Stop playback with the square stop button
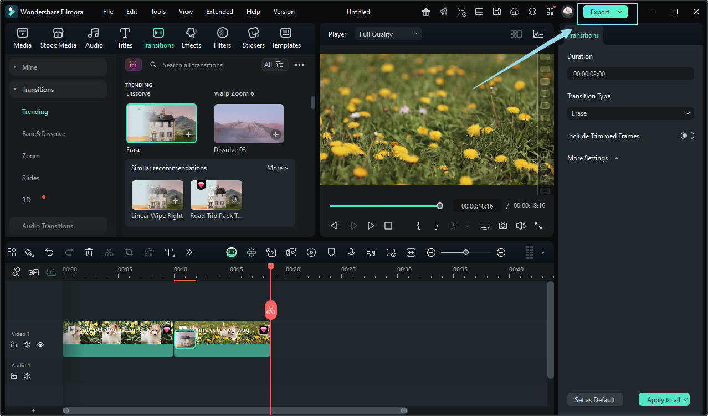Screen dimensions: 708x416 pyautogui.click(x=388, y=226)
